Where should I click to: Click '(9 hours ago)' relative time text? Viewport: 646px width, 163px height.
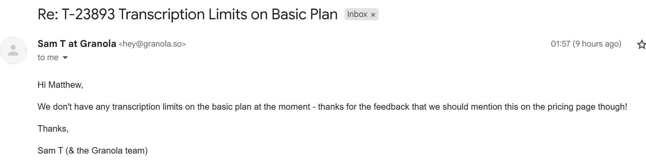click(597, 44)
